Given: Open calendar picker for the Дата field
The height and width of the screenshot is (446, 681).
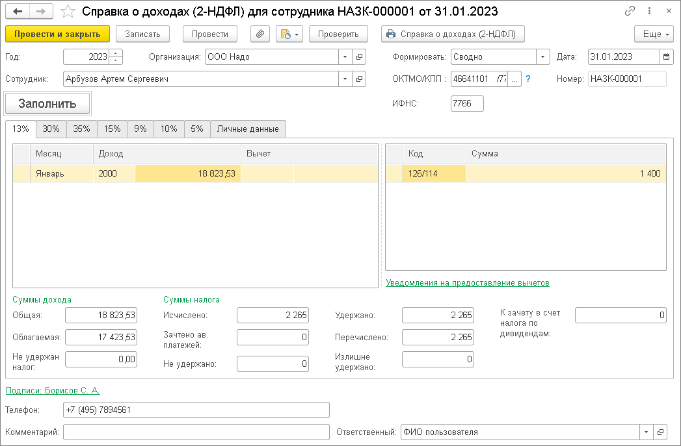Looking at the screenshot, I should (666, 56).
